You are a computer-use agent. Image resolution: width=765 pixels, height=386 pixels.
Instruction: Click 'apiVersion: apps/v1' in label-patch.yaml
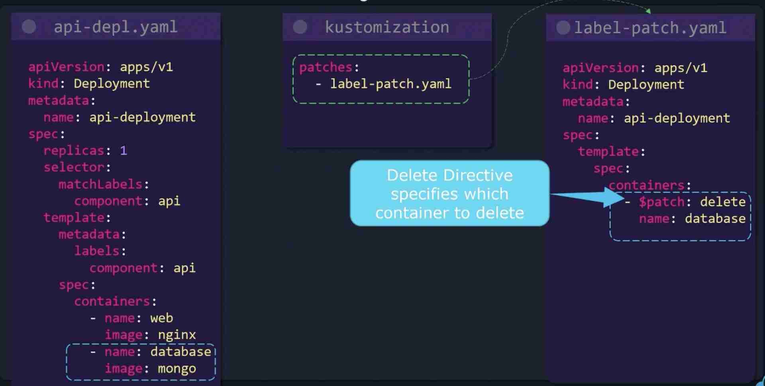(x=635, y=68)
